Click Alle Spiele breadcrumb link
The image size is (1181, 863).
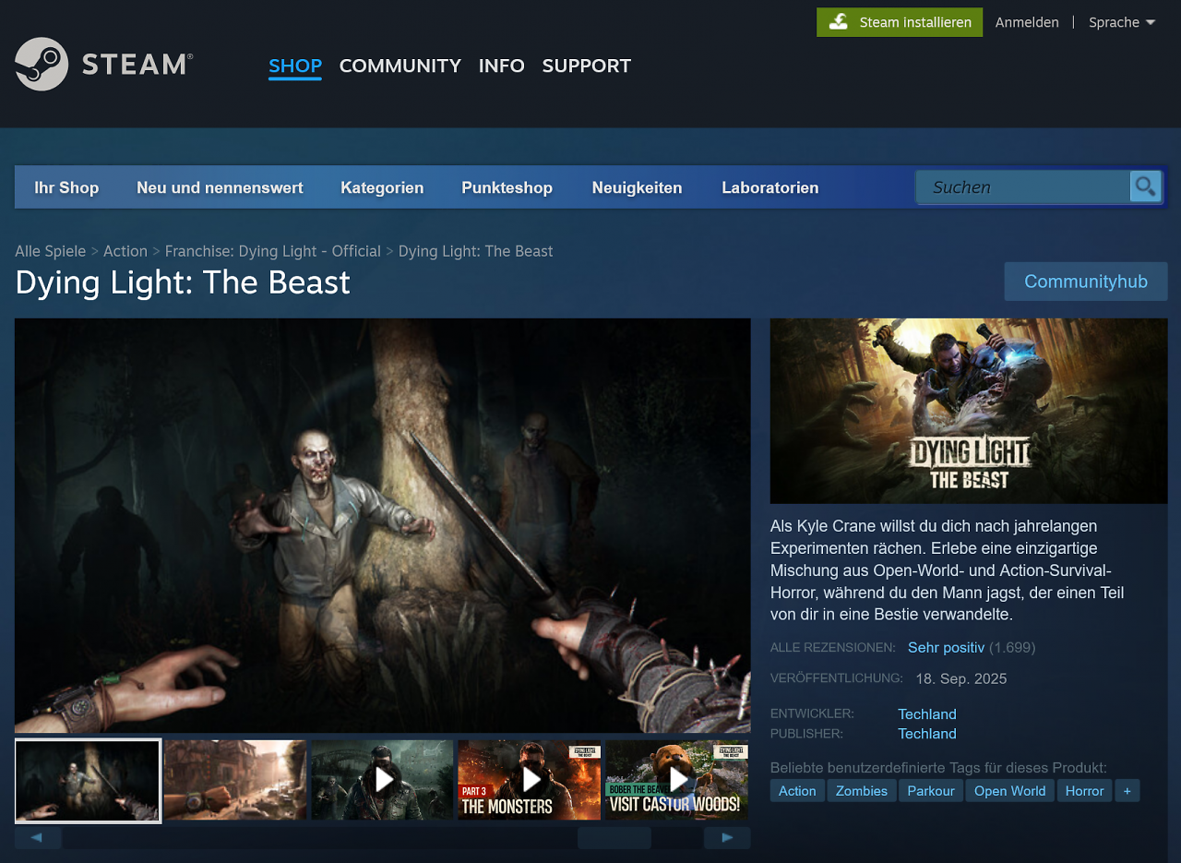51,251
